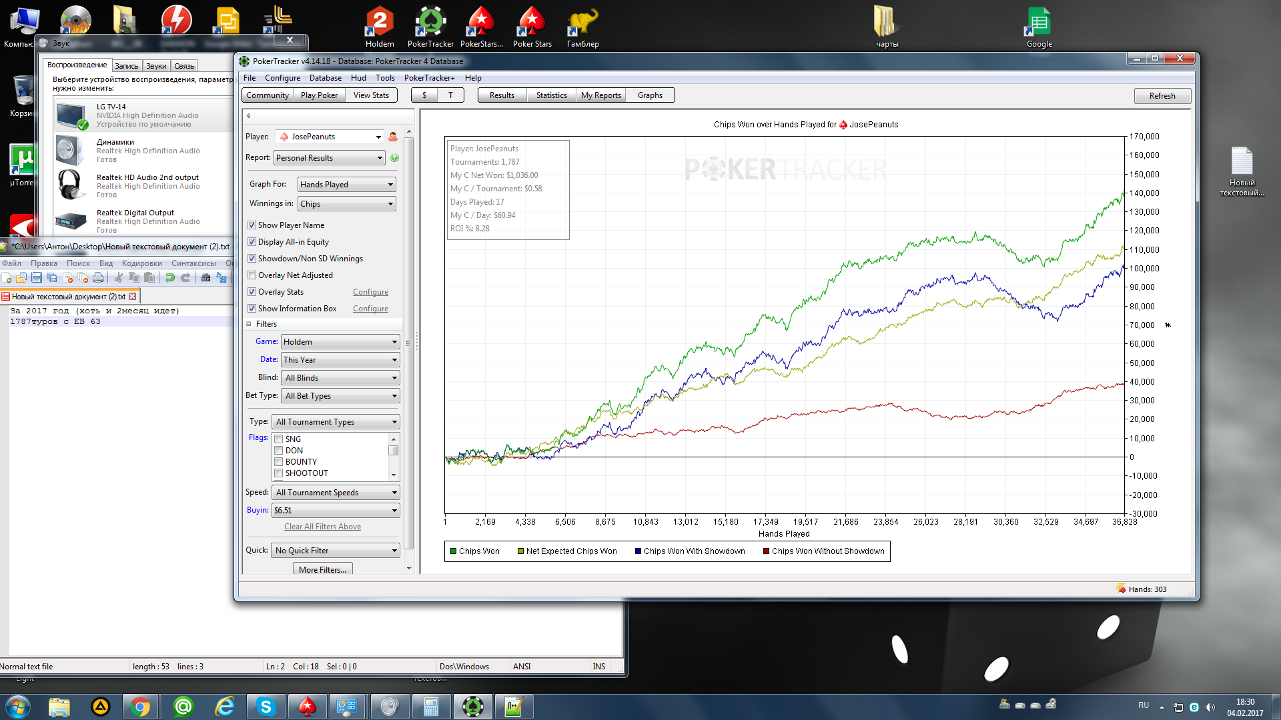
Task: Click the Chips Won Without Showdown red swatch
Action: pos(766,551)
